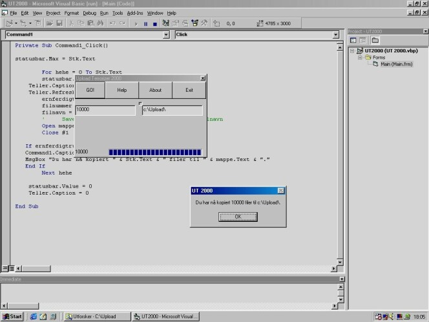Open the View menu
Image resolution: width=429 pixels, height=322 pixels.
tap(37, 13)
